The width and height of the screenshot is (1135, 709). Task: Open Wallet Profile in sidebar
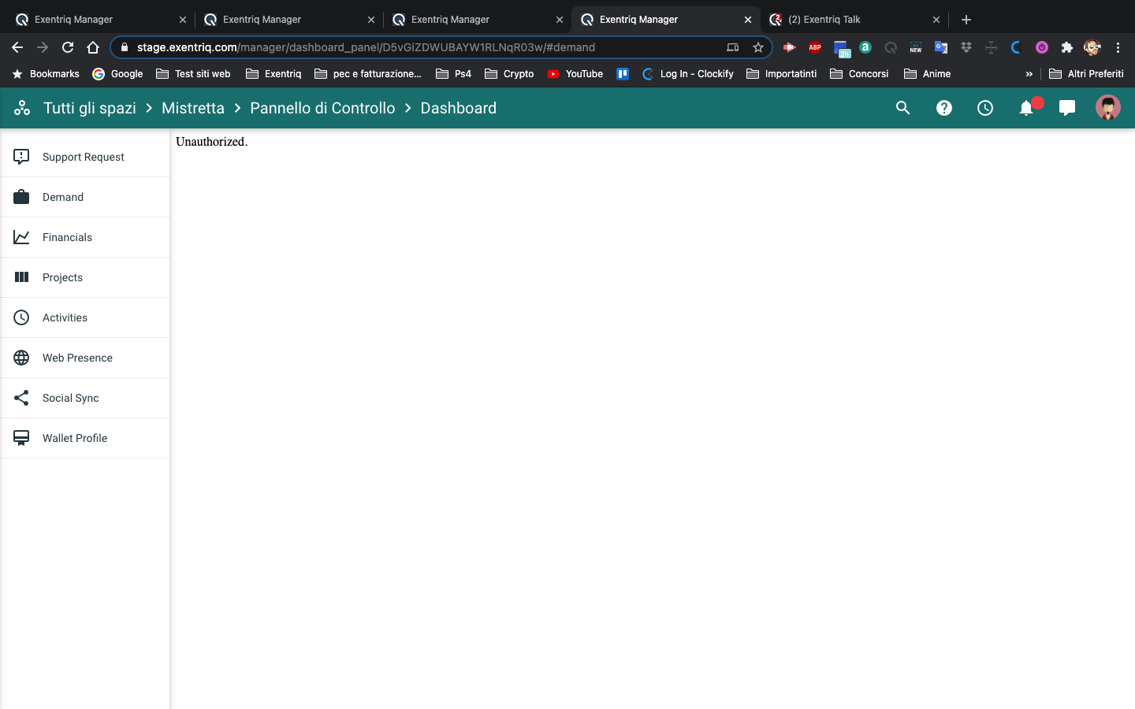[75, 438]
